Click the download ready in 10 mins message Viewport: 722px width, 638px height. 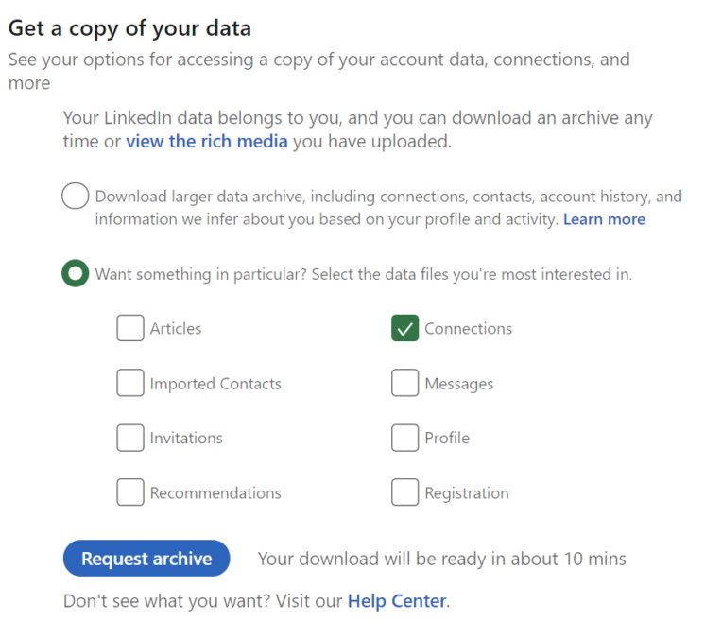441,559
